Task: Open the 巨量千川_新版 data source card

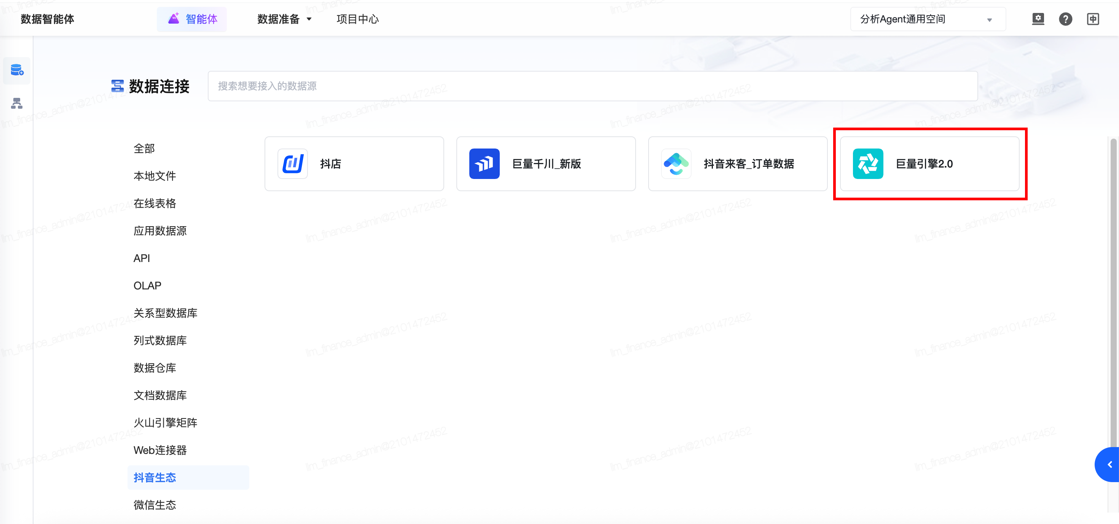Action: (x=546, y=164)
